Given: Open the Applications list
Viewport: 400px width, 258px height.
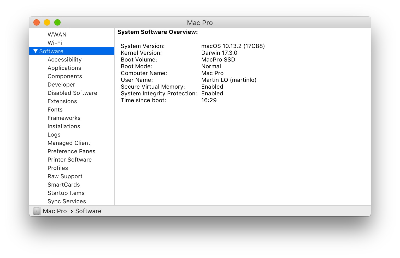Looking at the screenshot, I should click(64, 68).
